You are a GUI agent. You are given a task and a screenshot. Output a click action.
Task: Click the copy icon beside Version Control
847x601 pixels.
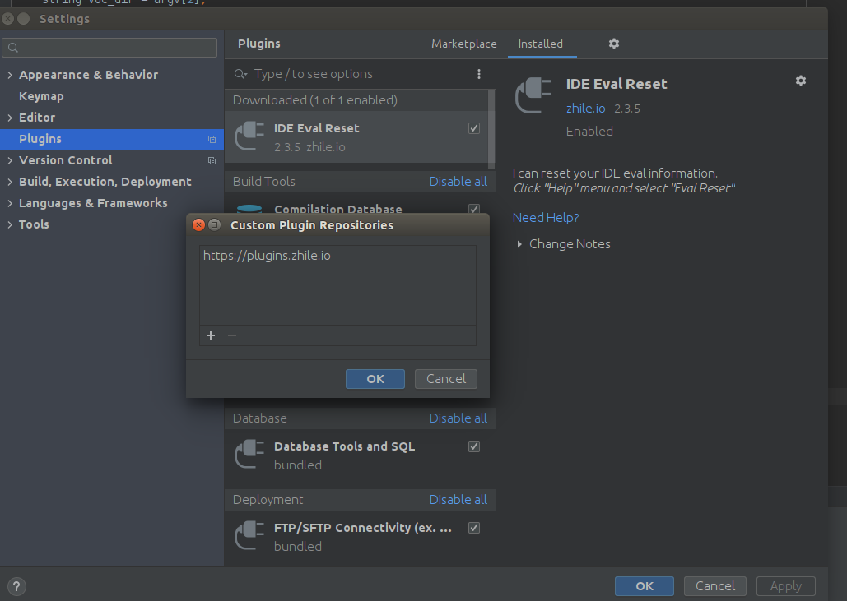pos(212,160)
